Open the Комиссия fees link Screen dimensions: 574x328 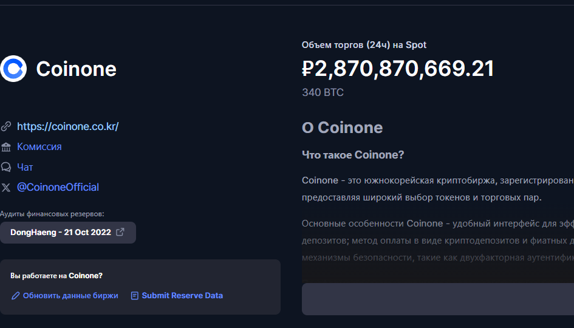(x=39, y=146)
